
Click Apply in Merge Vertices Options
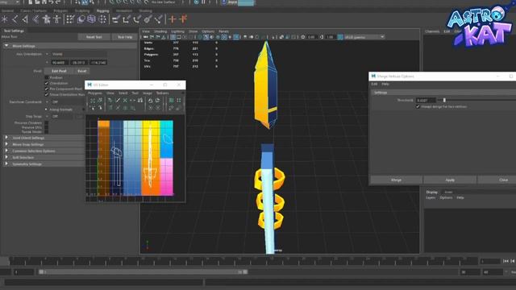click(450, 180)
